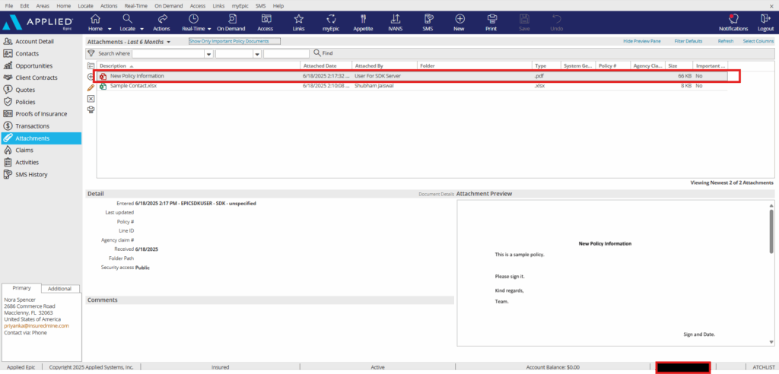779x374 pixels.
Task: Click the filter funnel icon beside Search where
Action: click(91, 53)
